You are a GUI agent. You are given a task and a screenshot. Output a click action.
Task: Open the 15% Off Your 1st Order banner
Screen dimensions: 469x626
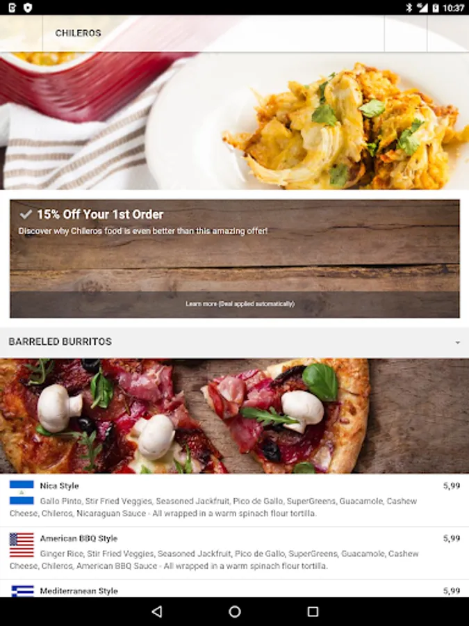coord(235,259)
